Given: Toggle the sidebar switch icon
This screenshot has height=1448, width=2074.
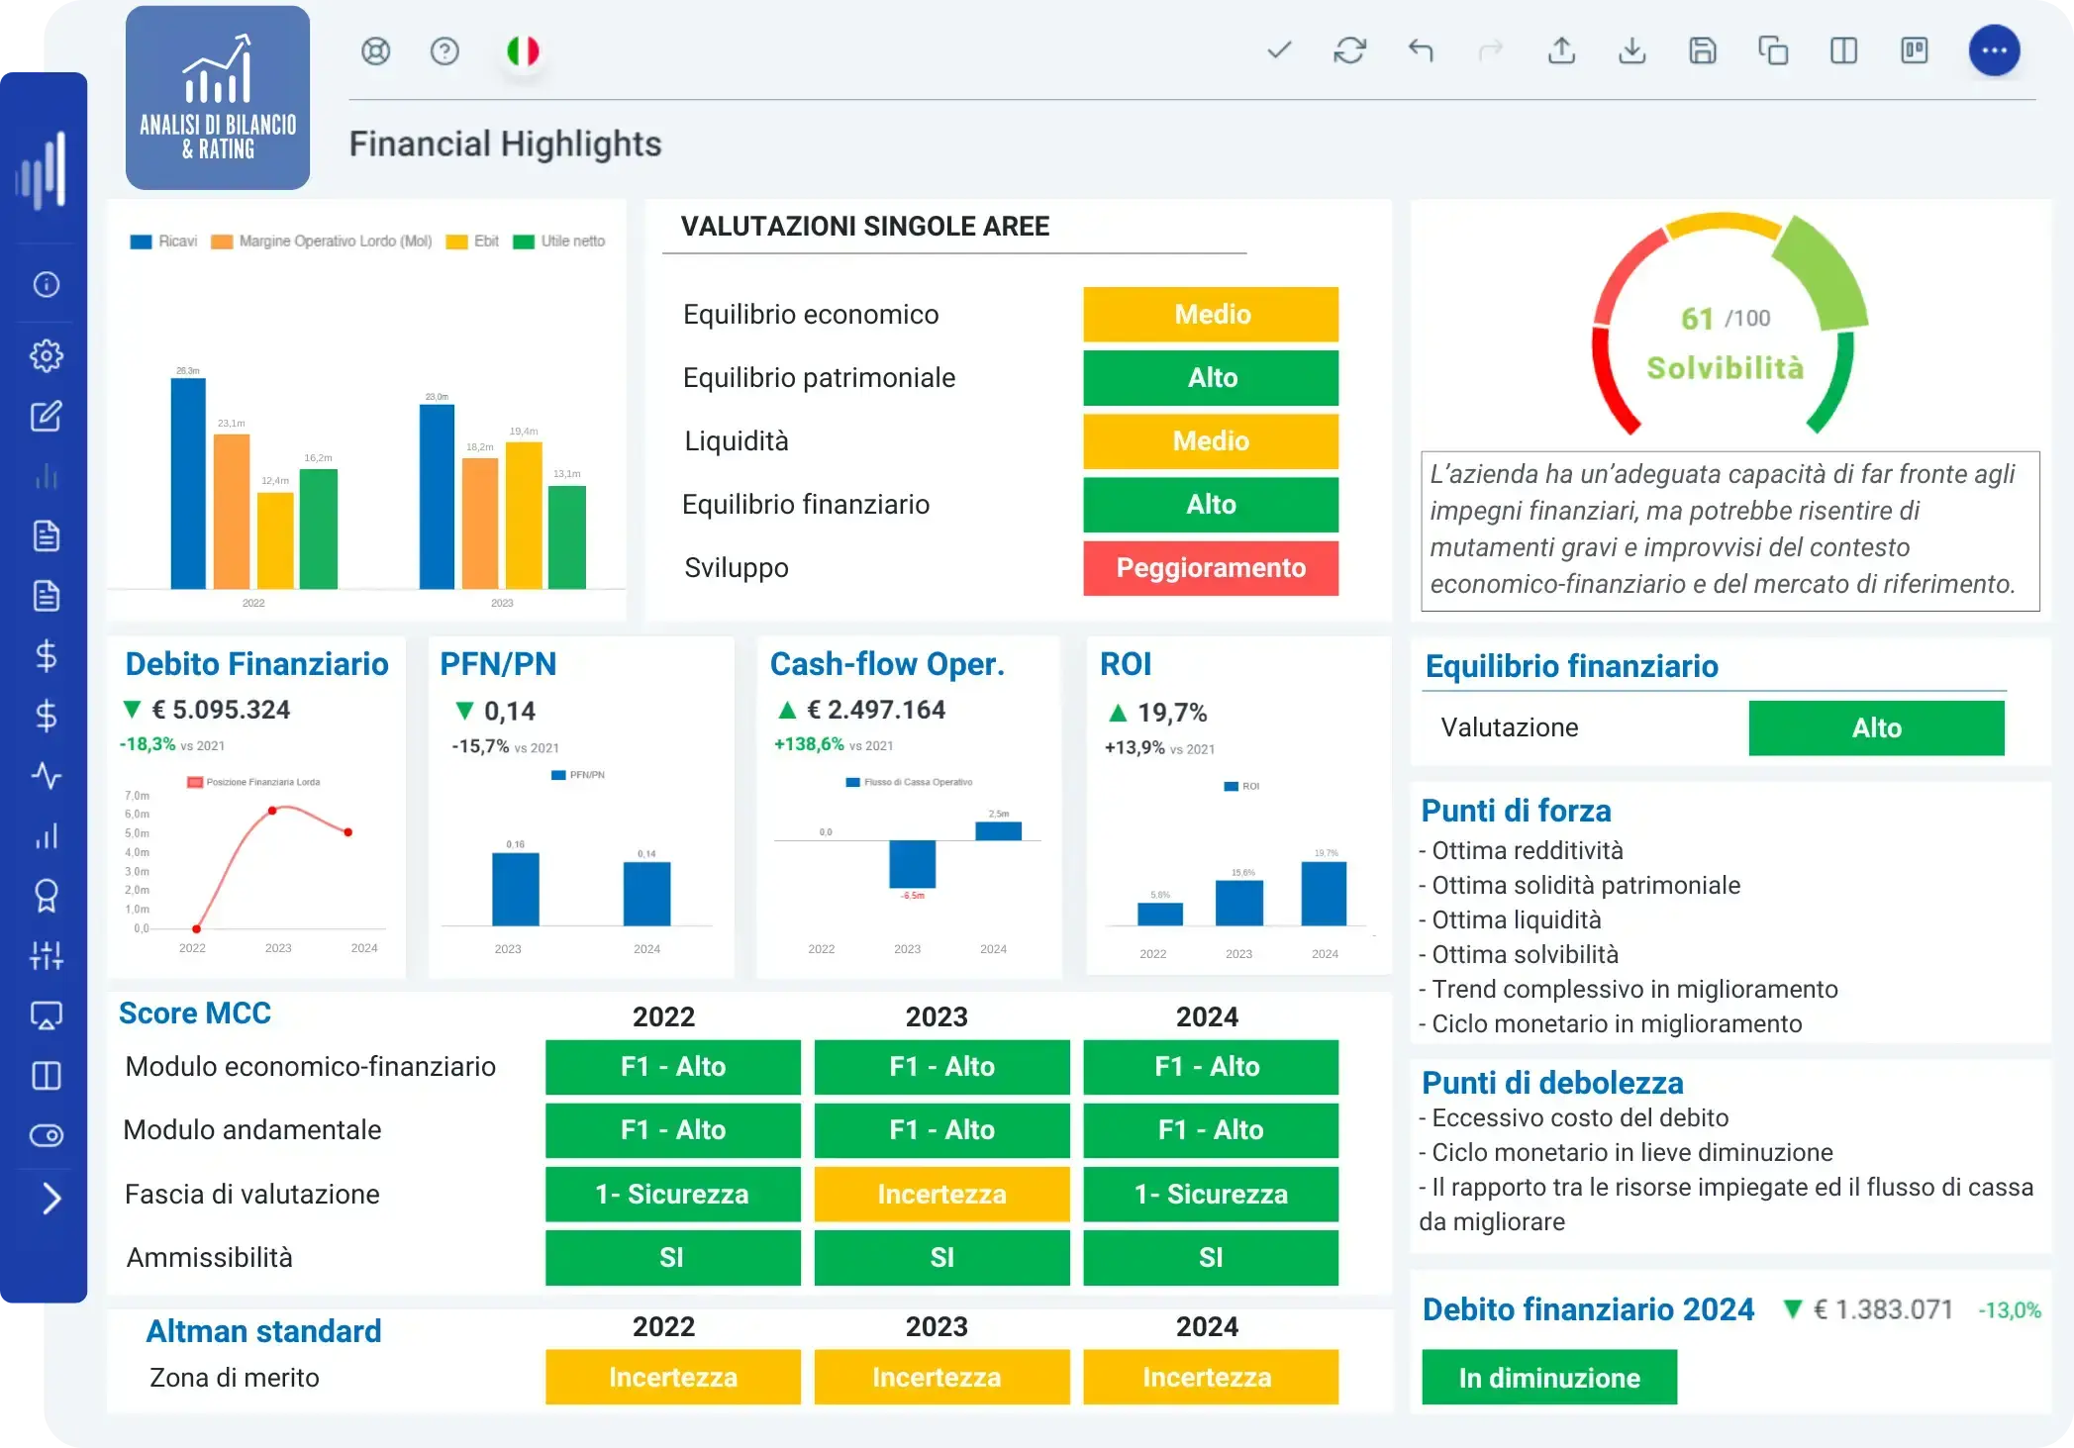Looking at the screenshot, I should 47,1135.
